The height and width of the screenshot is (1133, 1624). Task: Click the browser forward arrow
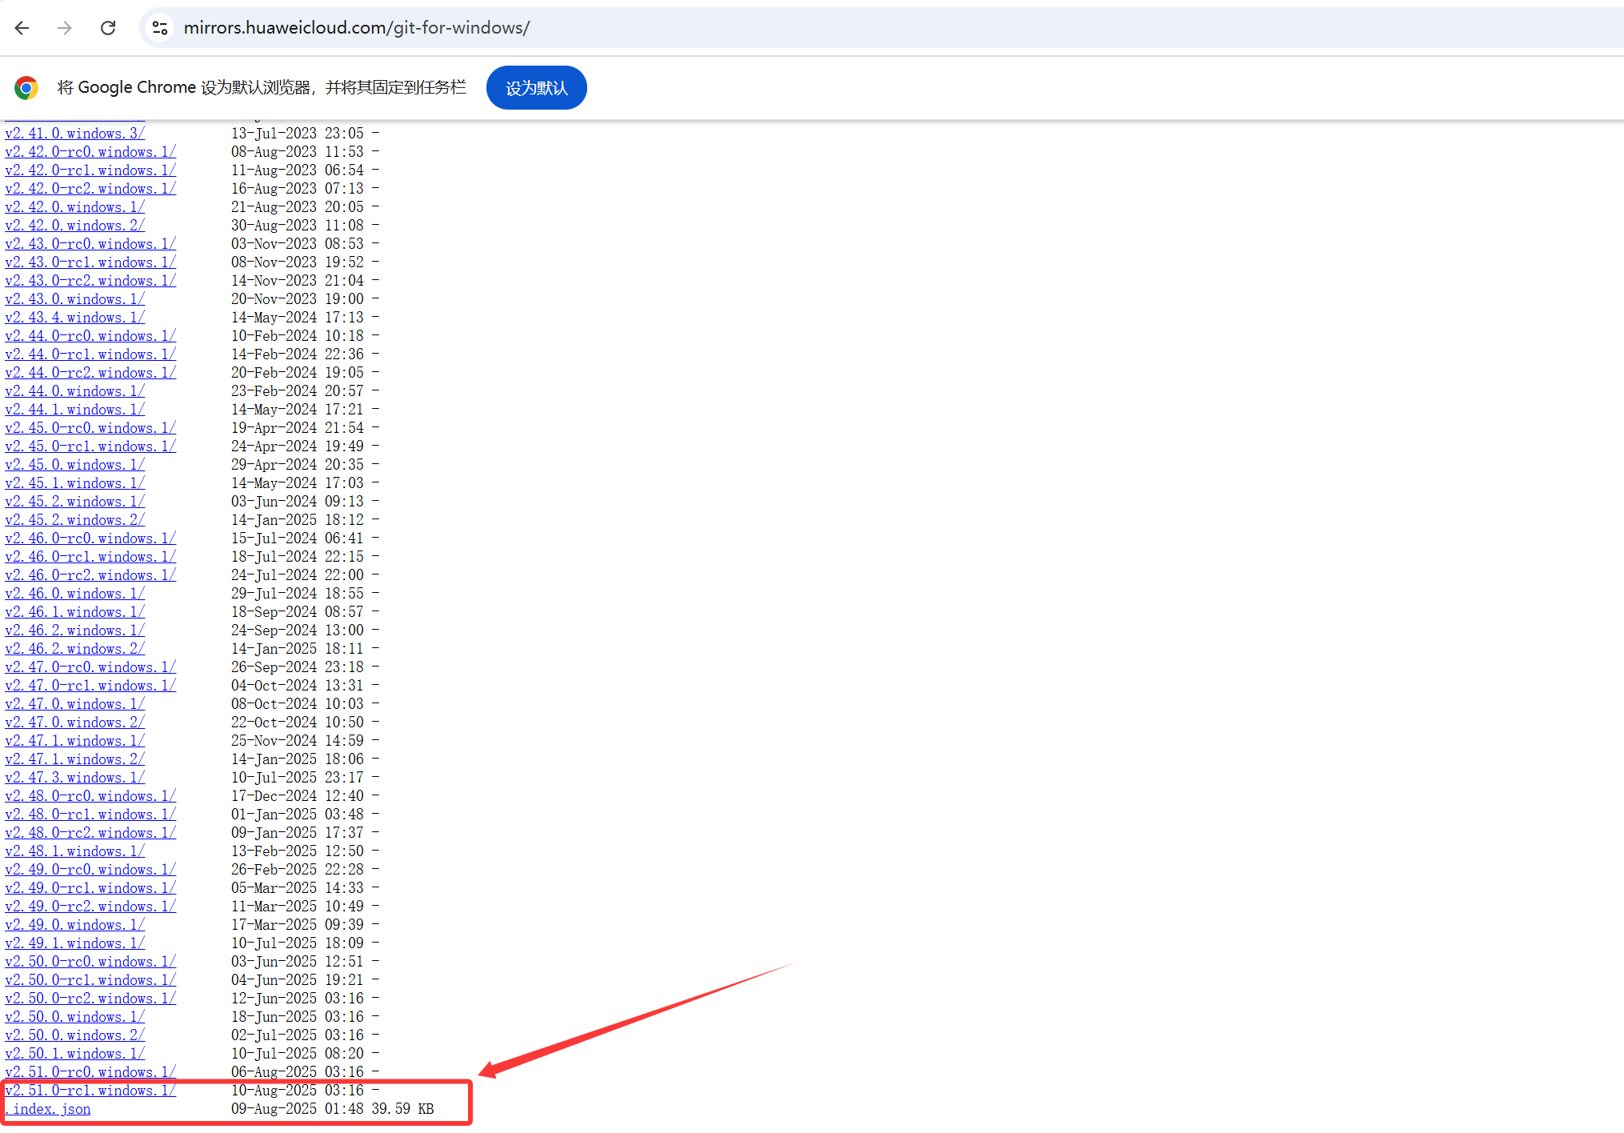(x=65, y=28)
